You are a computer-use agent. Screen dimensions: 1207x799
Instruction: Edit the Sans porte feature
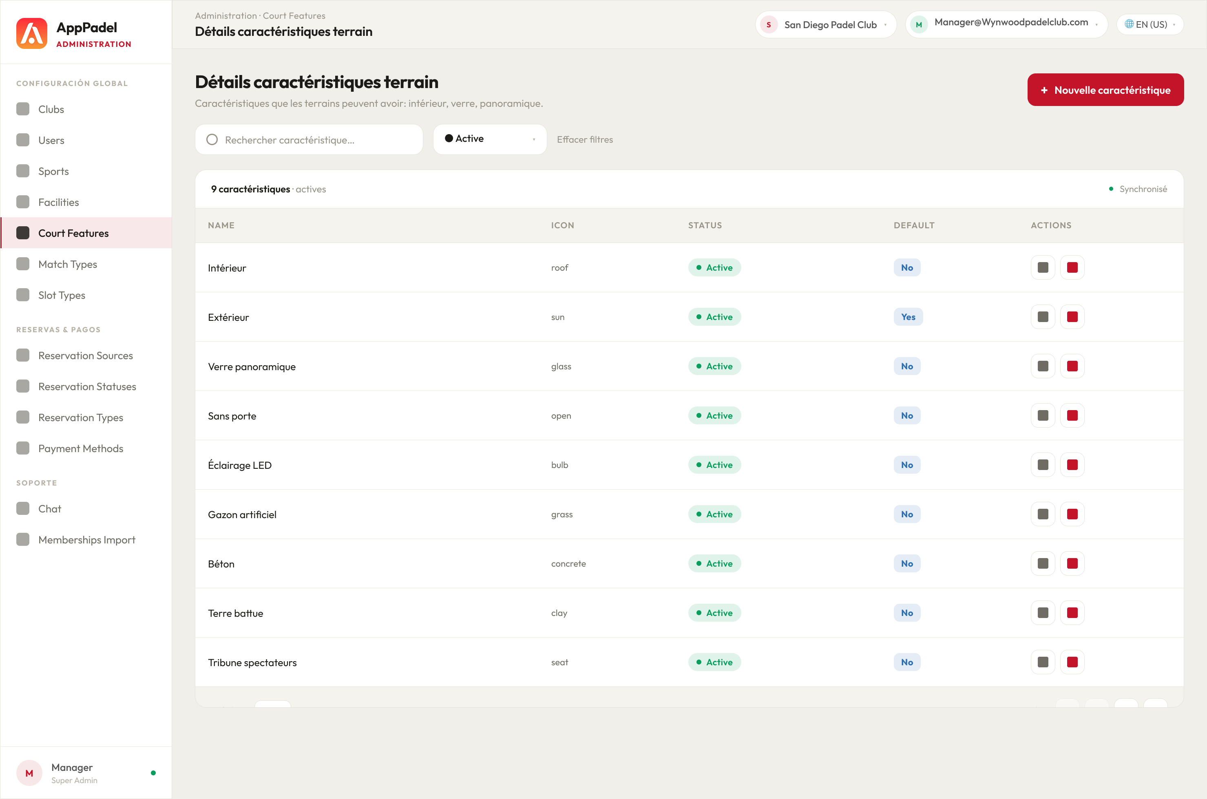click(x=1043, y=416)
